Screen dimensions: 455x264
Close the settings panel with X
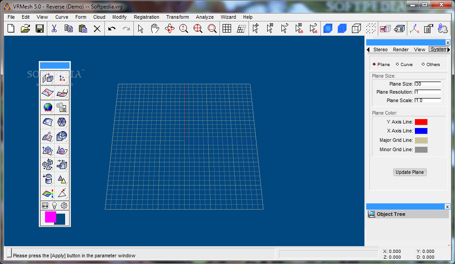[x=448, y=43]
